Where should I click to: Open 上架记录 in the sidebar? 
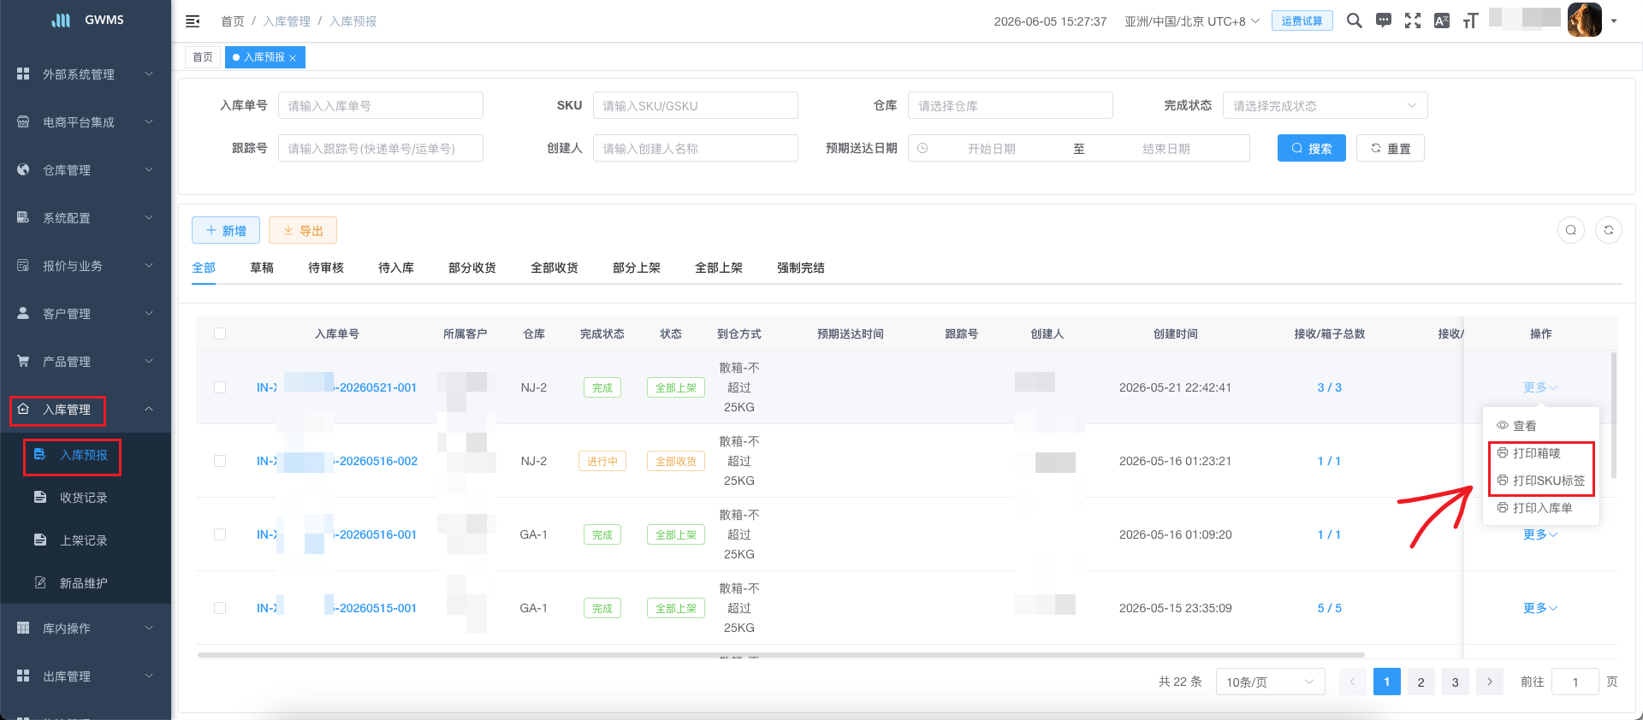86,540
